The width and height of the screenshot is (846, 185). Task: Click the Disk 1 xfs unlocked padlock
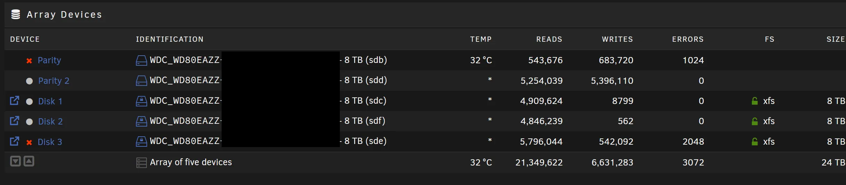755,101
